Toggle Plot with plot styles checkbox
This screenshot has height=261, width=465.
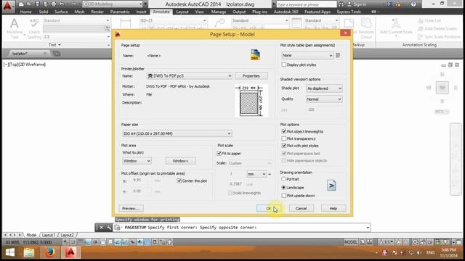point(284,146)
